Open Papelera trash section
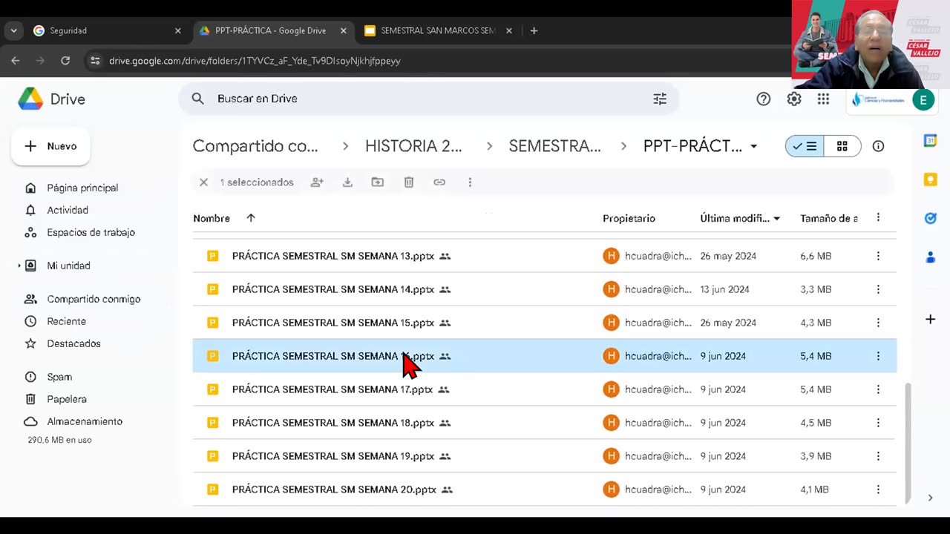Image resolution: width=950 pixels, height=534 pixels. click(67, 399)
